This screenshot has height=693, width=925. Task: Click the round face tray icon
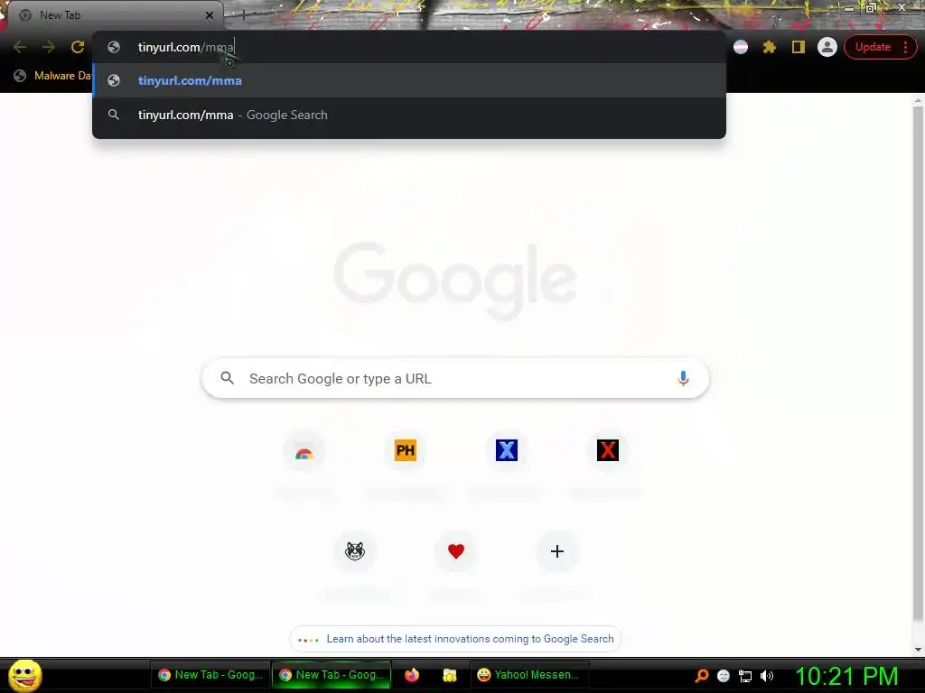pyautogui.click(x=724, y=676)
